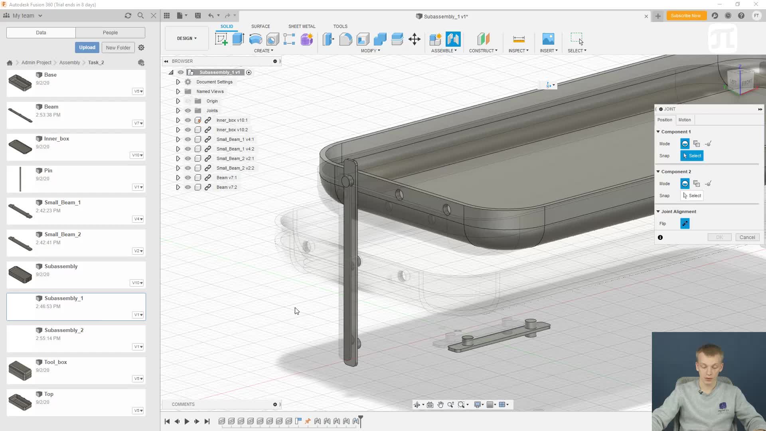Click the Pan hand navigation icon
Image resolution: width=766 pixels, height=431 pixels.
click(x=440, y=405)
